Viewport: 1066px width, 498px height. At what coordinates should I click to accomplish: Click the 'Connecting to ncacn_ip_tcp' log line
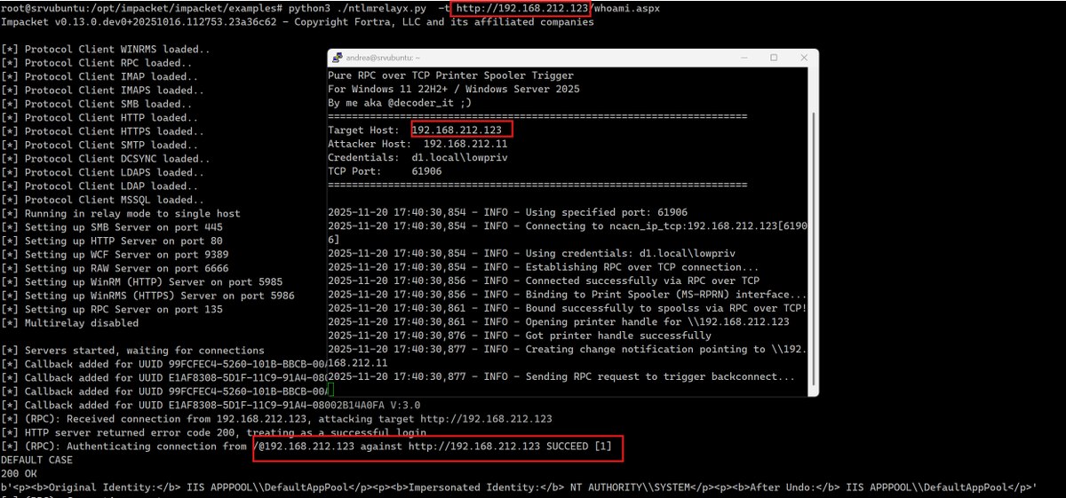[567, 226]
